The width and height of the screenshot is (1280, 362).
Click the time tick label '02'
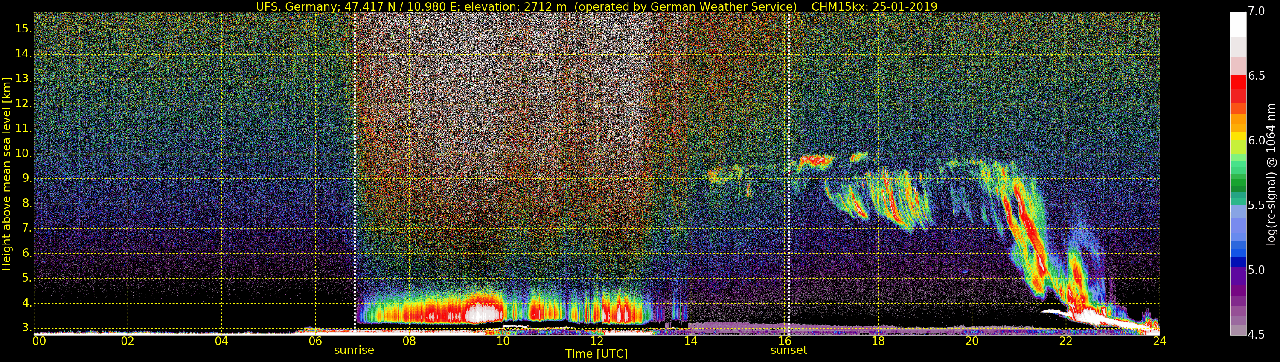click(x=128, y=341)
